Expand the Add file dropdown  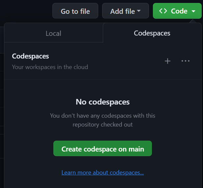click(x=126, y=11)
